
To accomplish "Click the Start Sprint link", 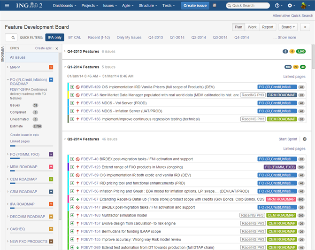I will click(x=288, y=139).
